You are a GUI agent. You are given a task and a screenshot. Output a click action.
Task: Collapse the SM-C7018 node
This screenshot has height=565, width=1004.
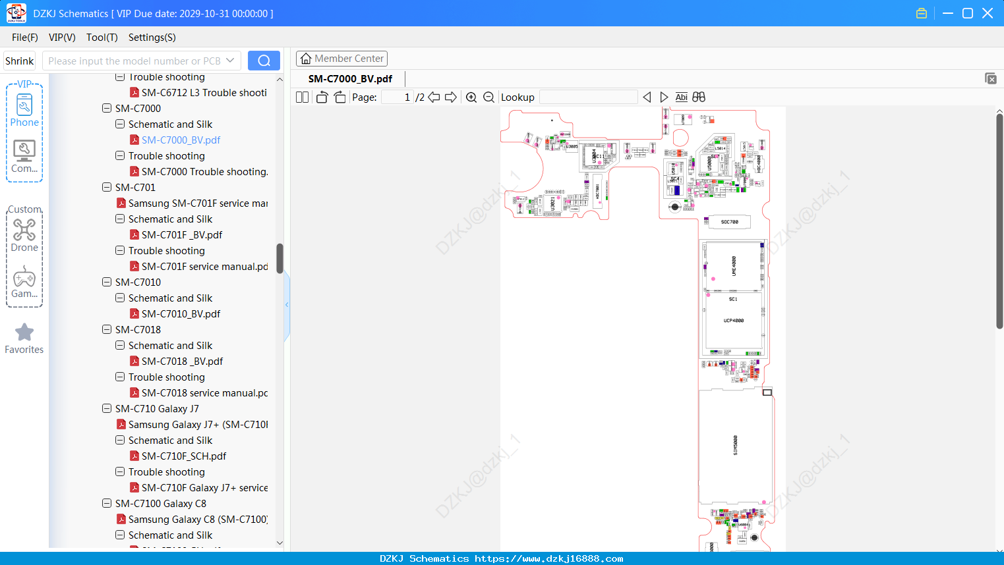(107, 329)
